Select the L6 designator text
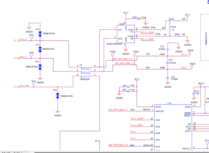Viewport: 209px width, 153px height. [x=81, y=65]
